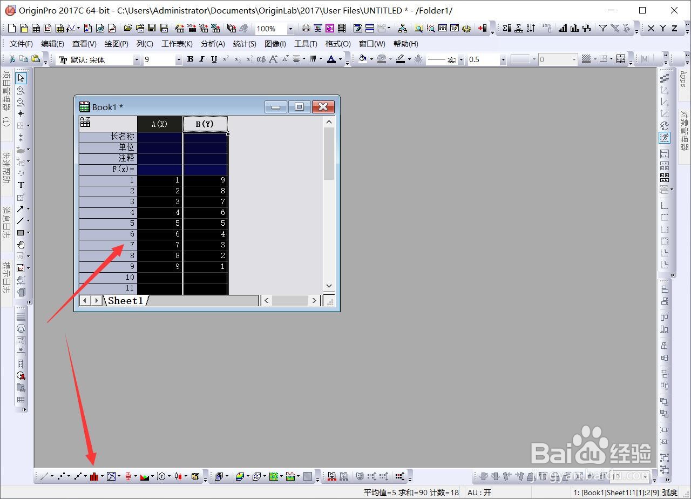This screenshot has height=499, width=691.
Task: Click the add/remove data filter funnel icon
Action: tap(603, 28)
